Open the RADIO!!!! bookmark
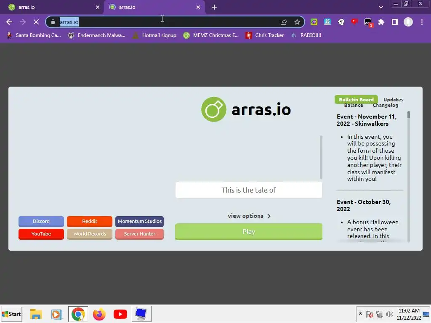Screen dimensions: 431x323 click(306, 35)
